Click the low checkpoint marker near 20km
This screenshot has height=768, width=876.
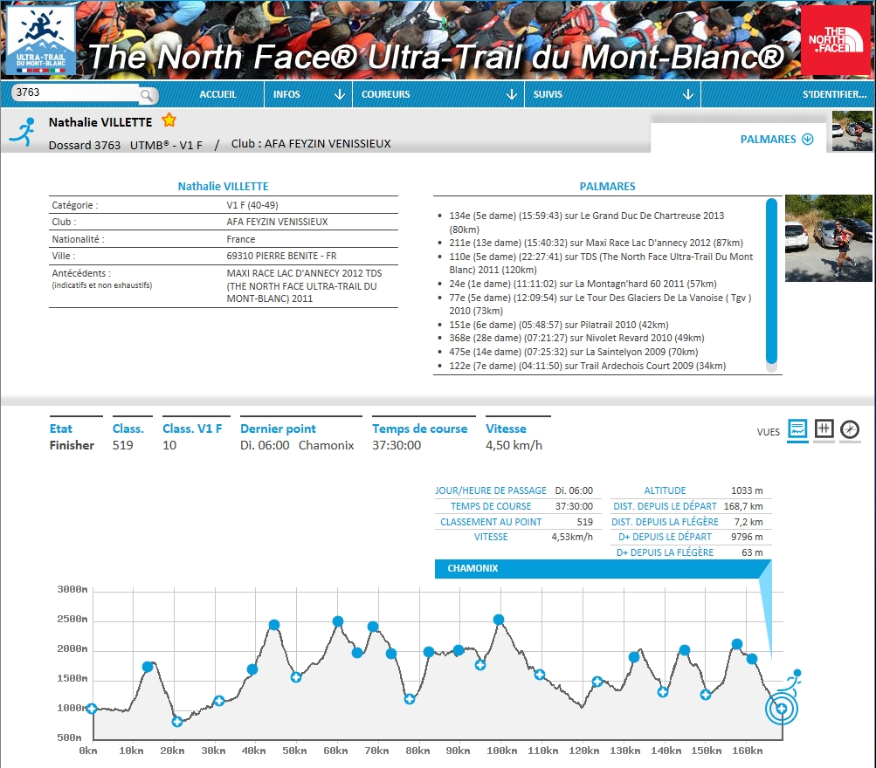177,722
